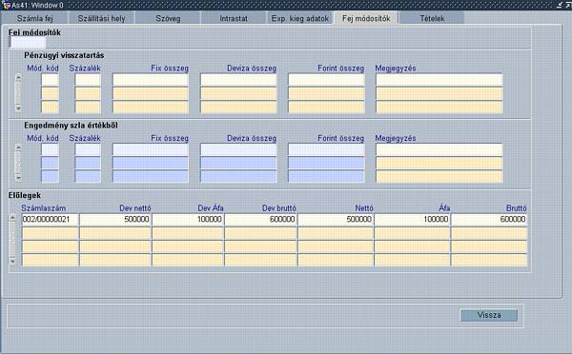Switch to the Számla fej tab

[34, 18]
